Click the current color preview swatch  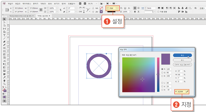click(x=165, y=59)
